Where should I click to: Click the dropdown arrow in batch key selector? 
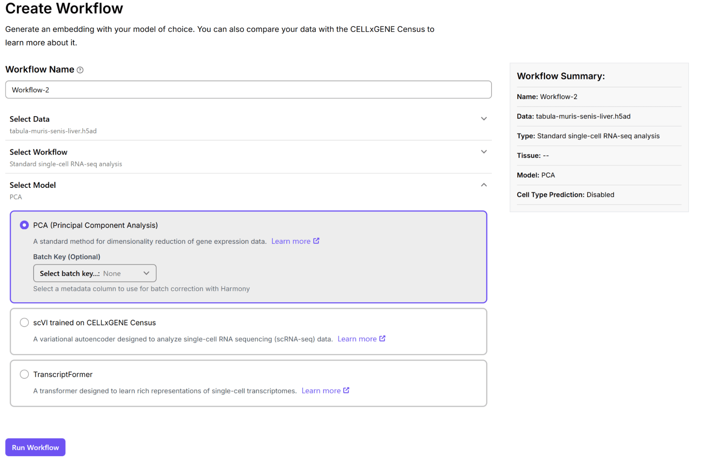(x=146, y=273)
